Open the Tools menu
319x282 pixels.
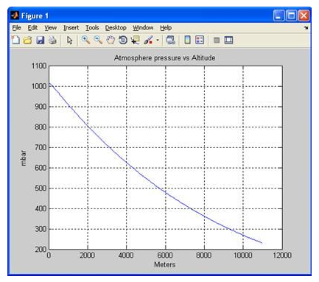tap(92, 28)
